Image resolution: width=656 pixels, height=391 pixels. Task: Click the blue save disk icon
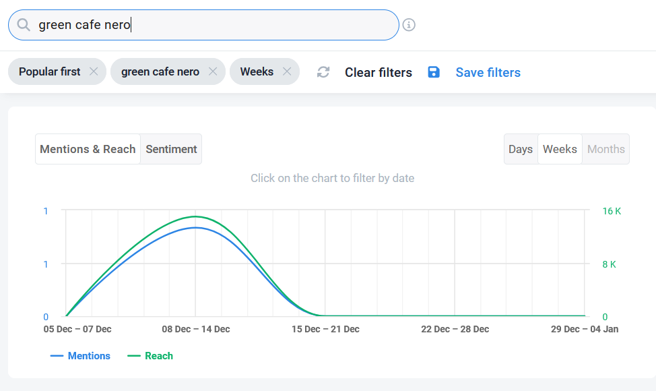tap(434, 72)
